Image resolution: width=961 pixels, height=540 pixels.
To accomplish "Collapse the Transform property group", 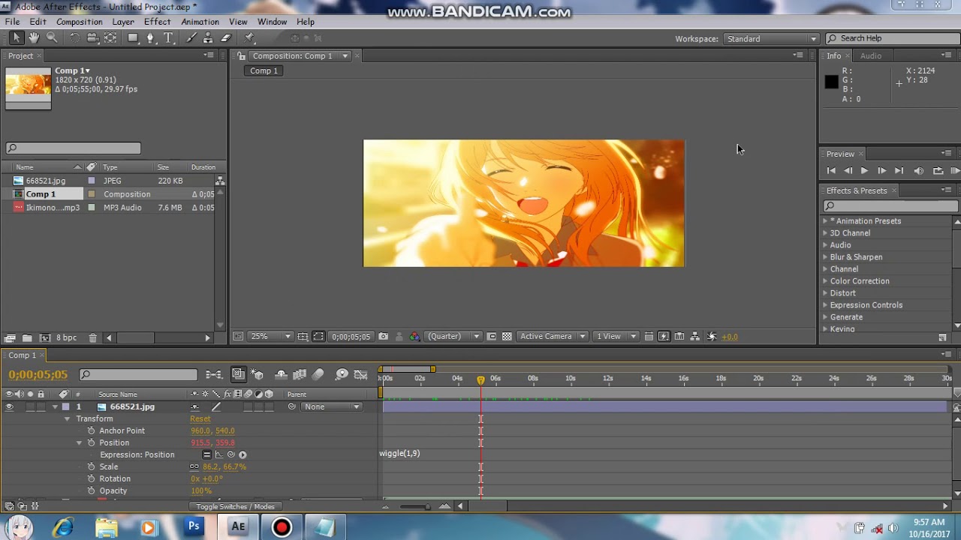I will point(67,418).
